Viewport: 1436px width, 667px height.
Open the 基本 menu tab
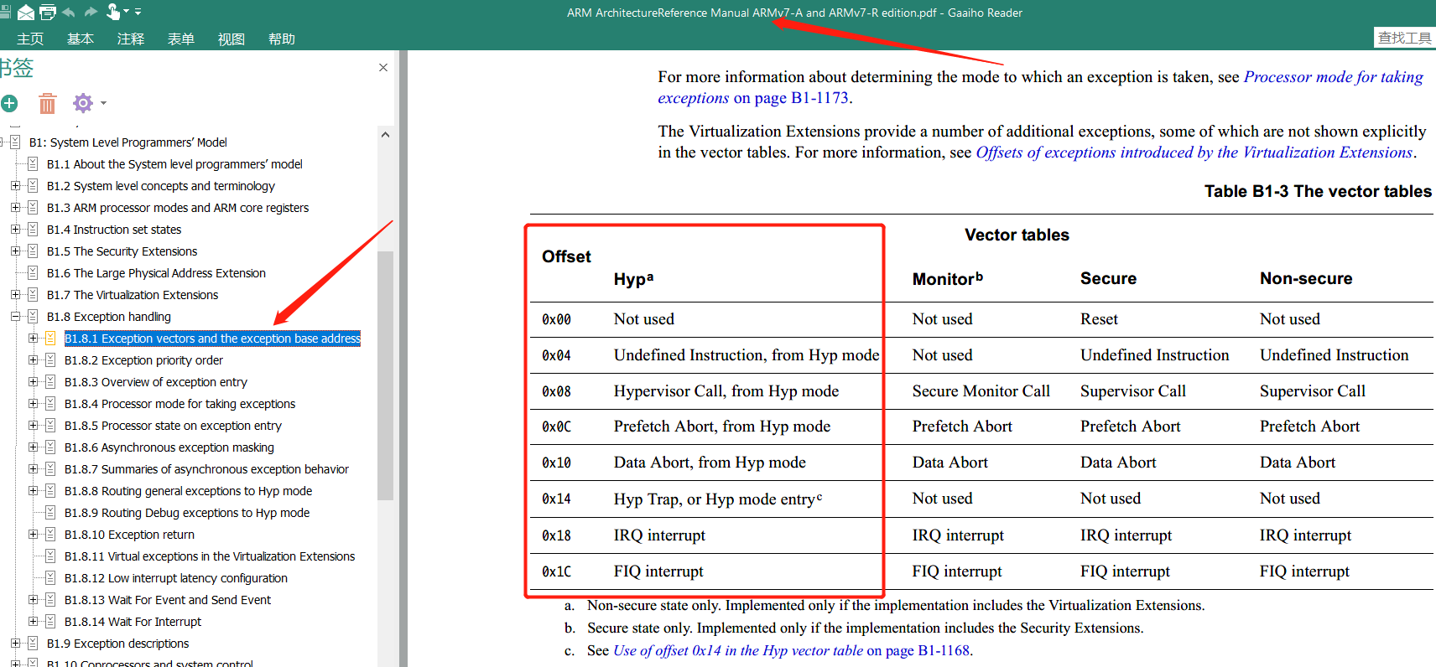click(81, 39)
